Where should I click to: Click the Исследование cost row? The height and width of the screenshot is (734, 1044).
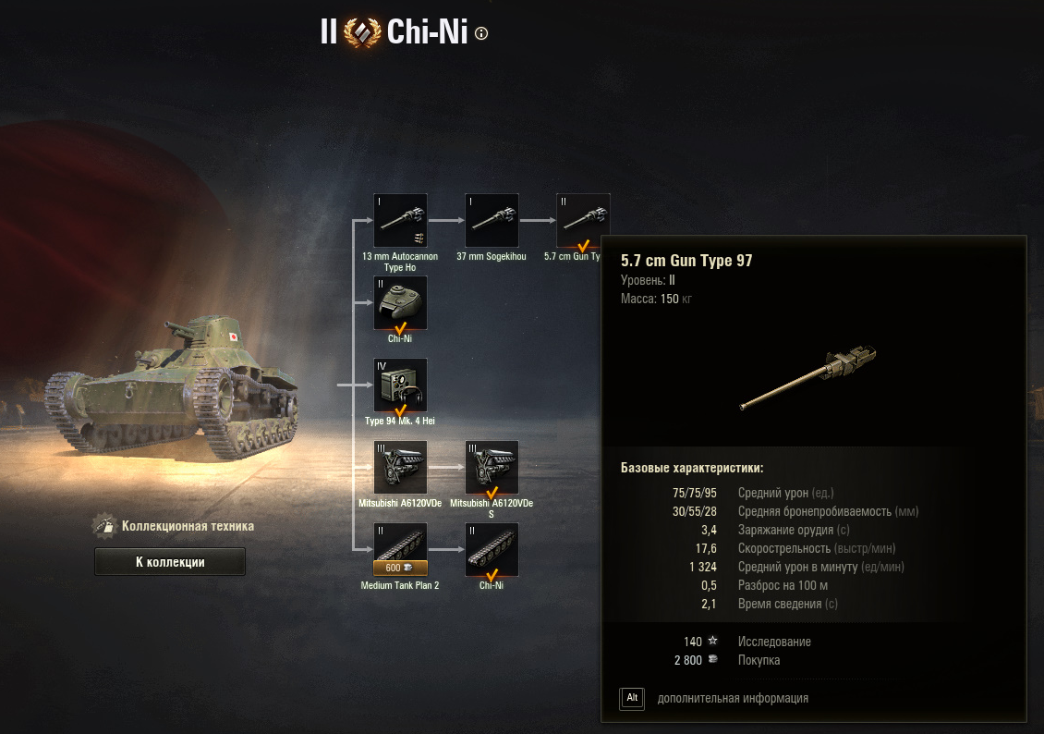point(747,642)
